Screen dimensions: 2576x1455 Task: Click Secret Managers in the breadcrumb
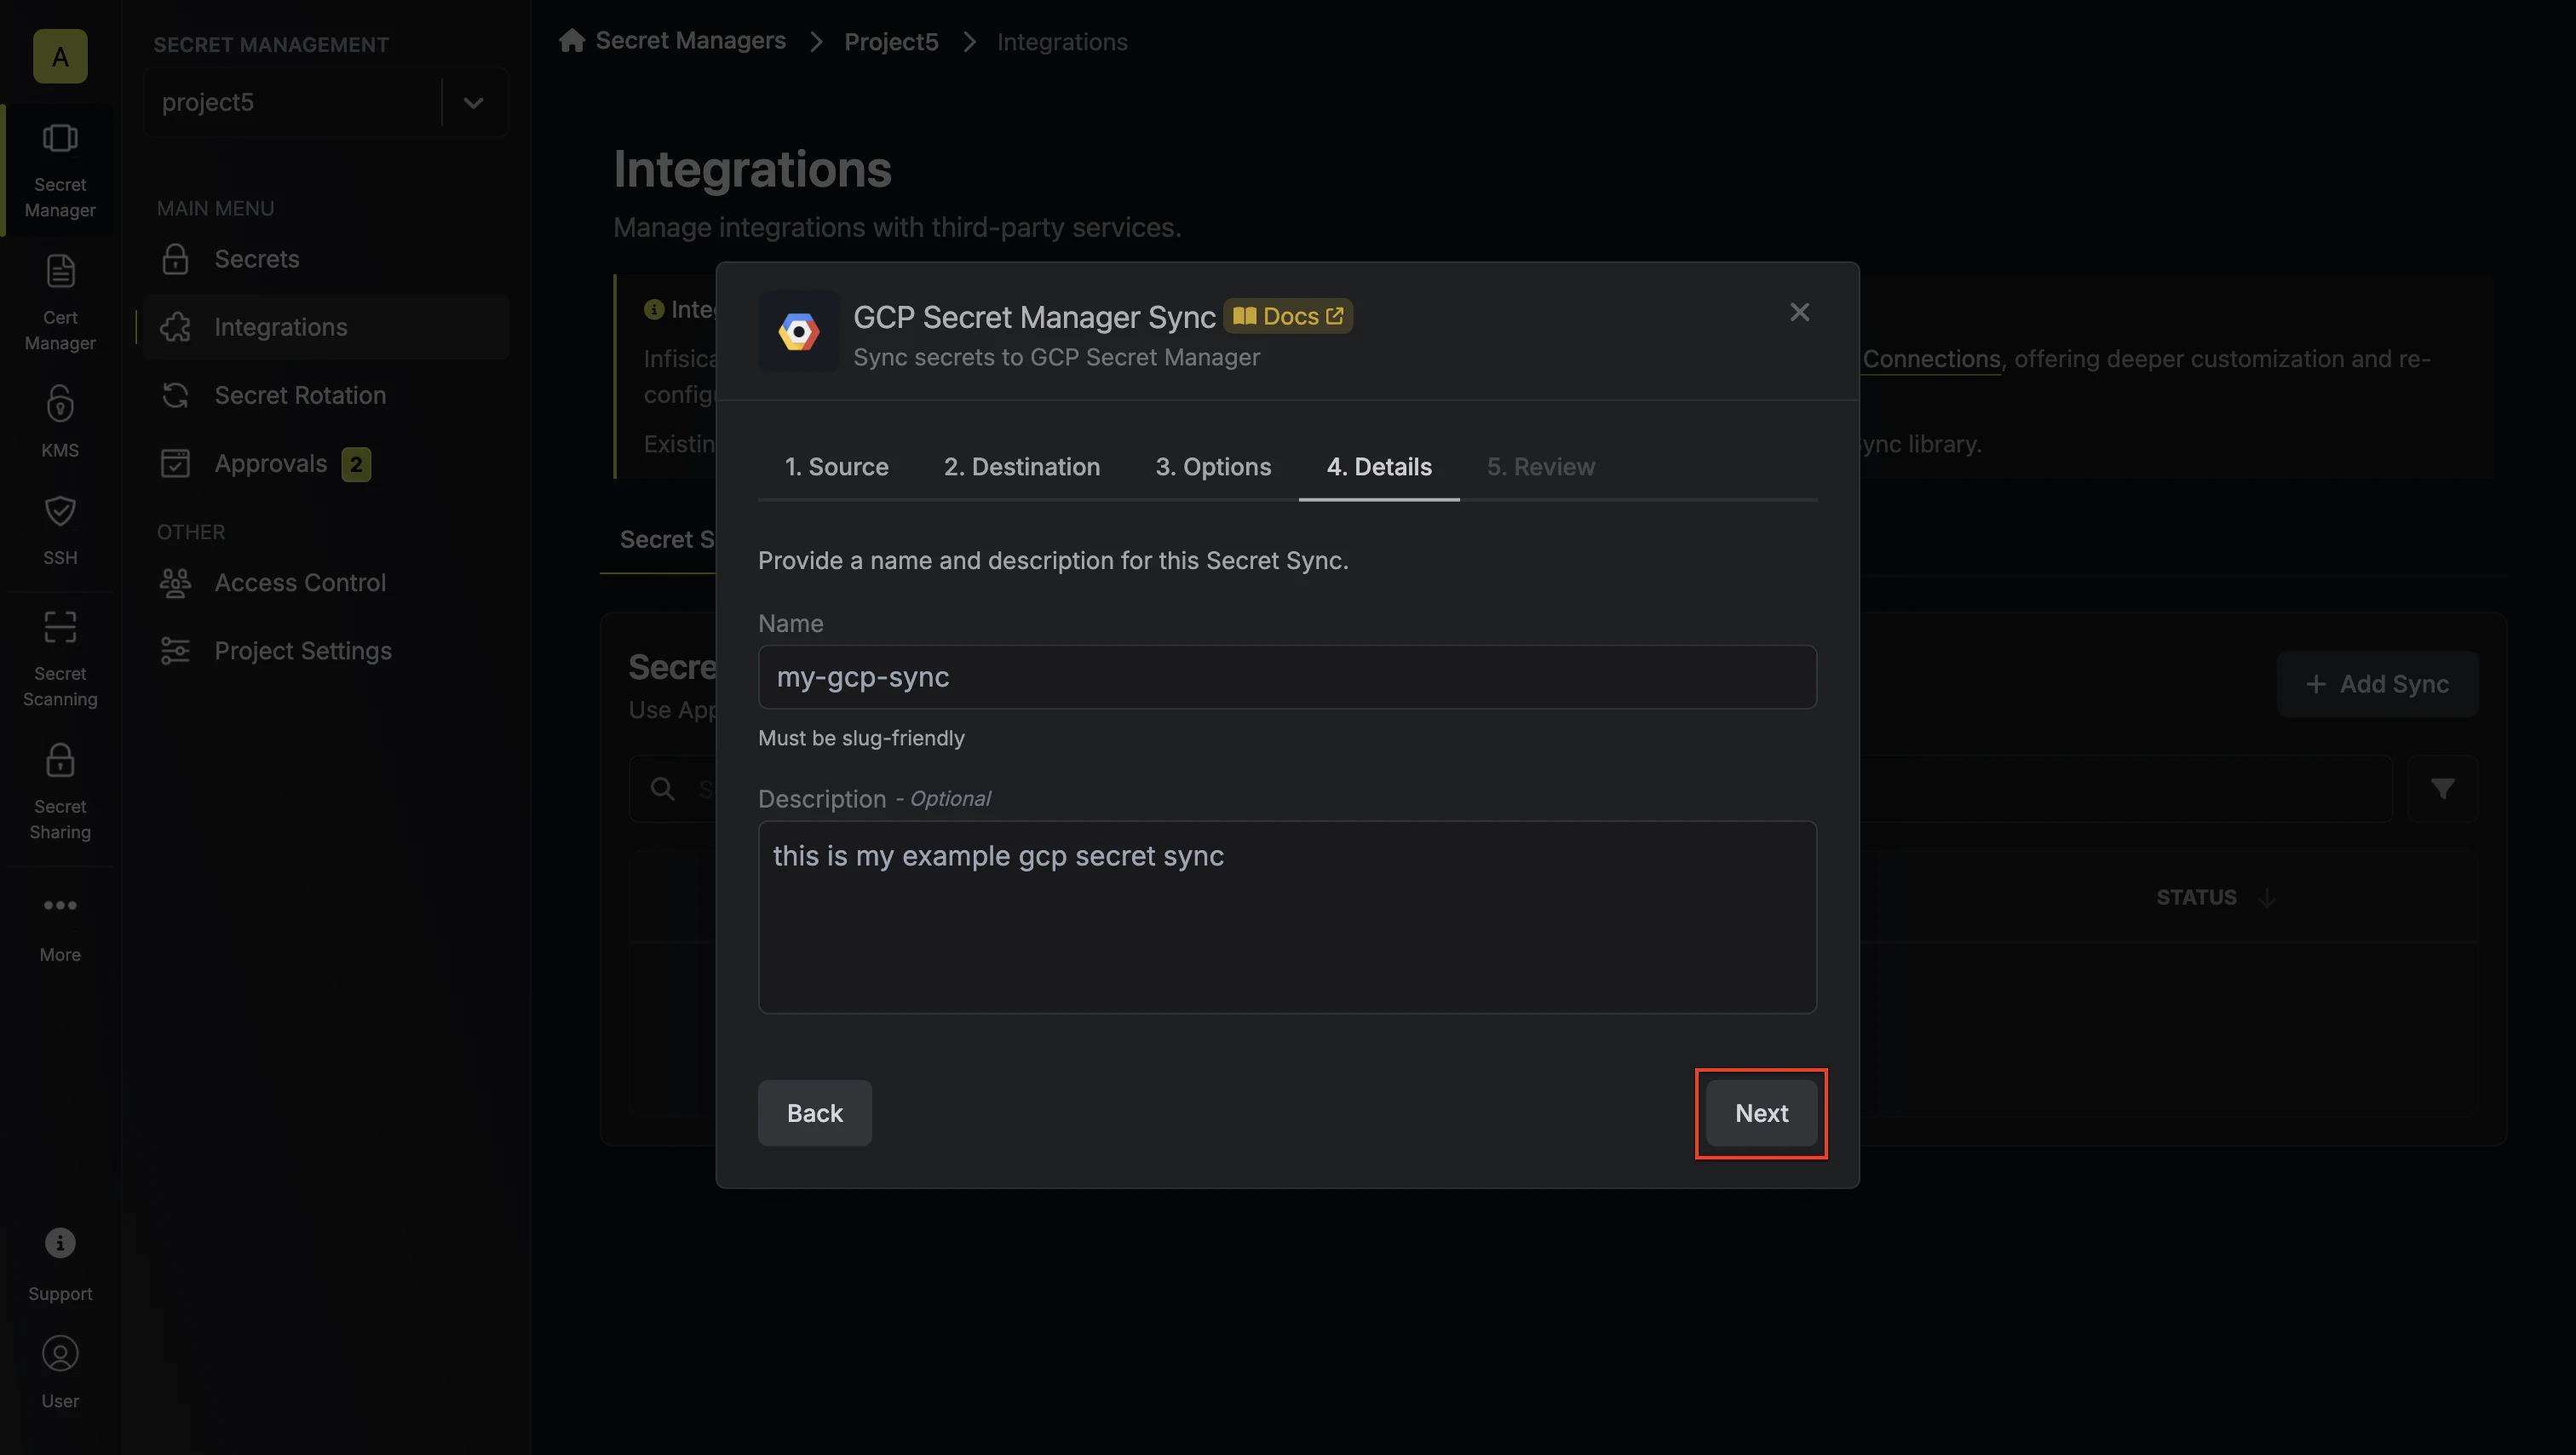tap(690, 40)
